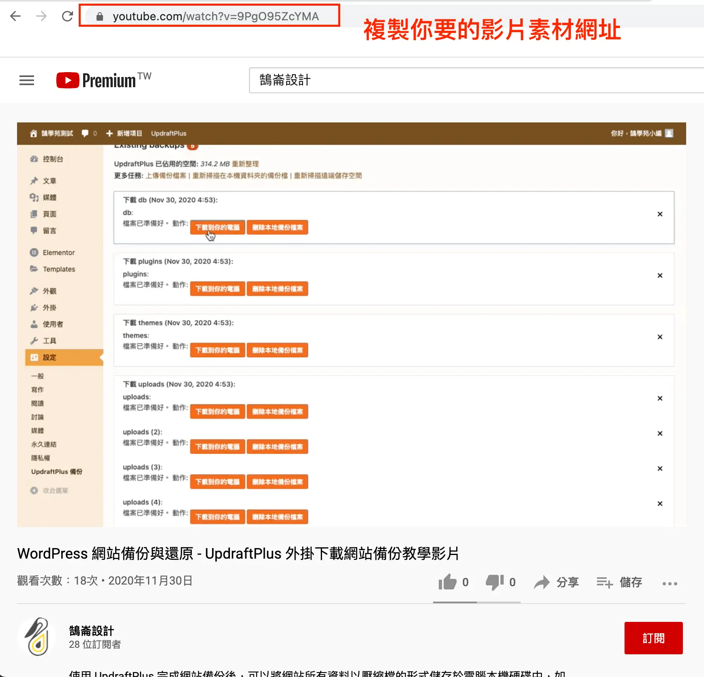Image resolution: width=704 pixels, height=677 pixels.
Task: Click the upload backup files link
Action: 166,176
